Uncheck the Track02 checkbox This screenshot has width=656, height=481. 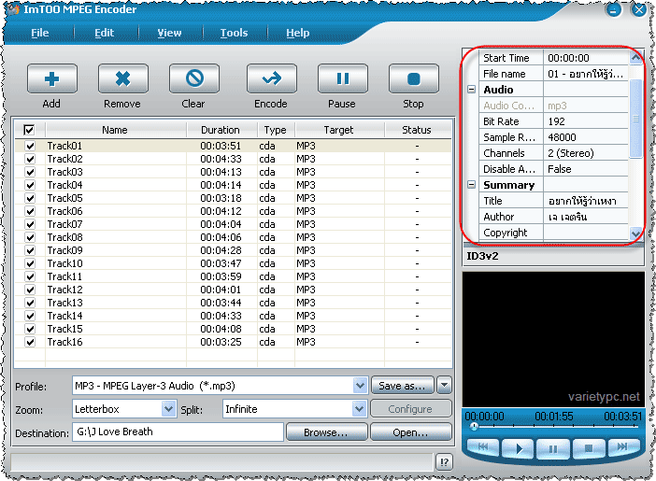click(30, 159)
